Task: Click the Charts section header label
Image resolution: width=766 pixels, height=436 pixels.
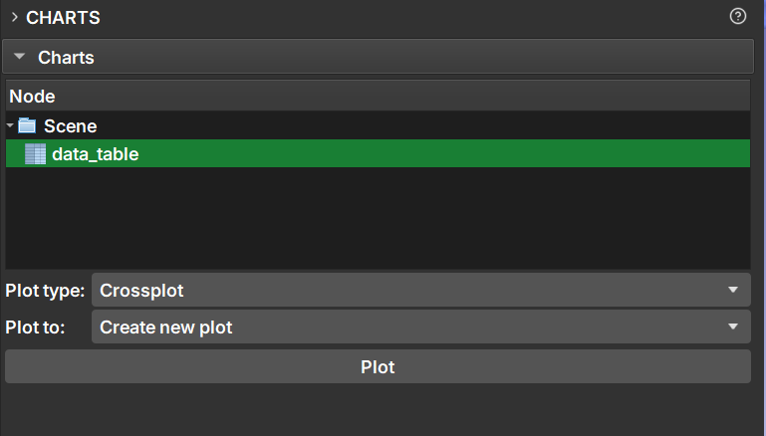Action: [66, 57]
